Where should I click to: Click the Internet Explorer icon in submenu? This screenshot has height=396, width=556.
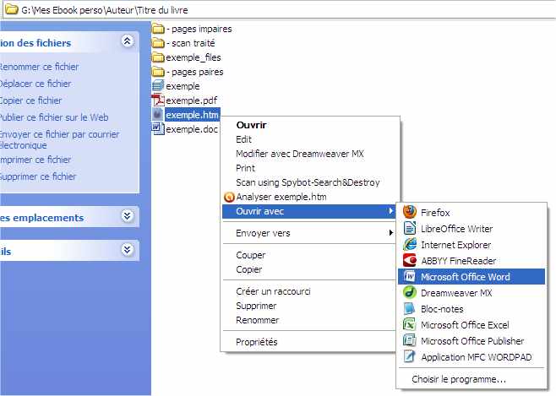pos(410,244)
